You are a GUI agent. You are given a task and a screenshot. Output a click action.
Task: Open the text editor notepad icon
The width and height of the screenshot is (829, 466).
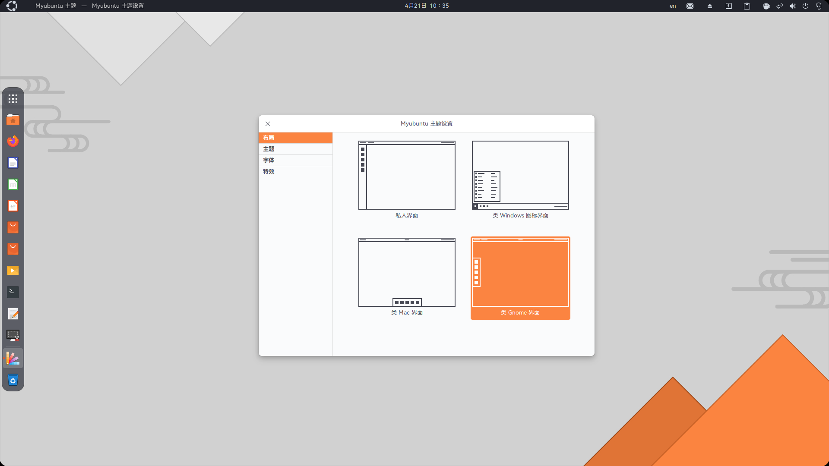13,314
